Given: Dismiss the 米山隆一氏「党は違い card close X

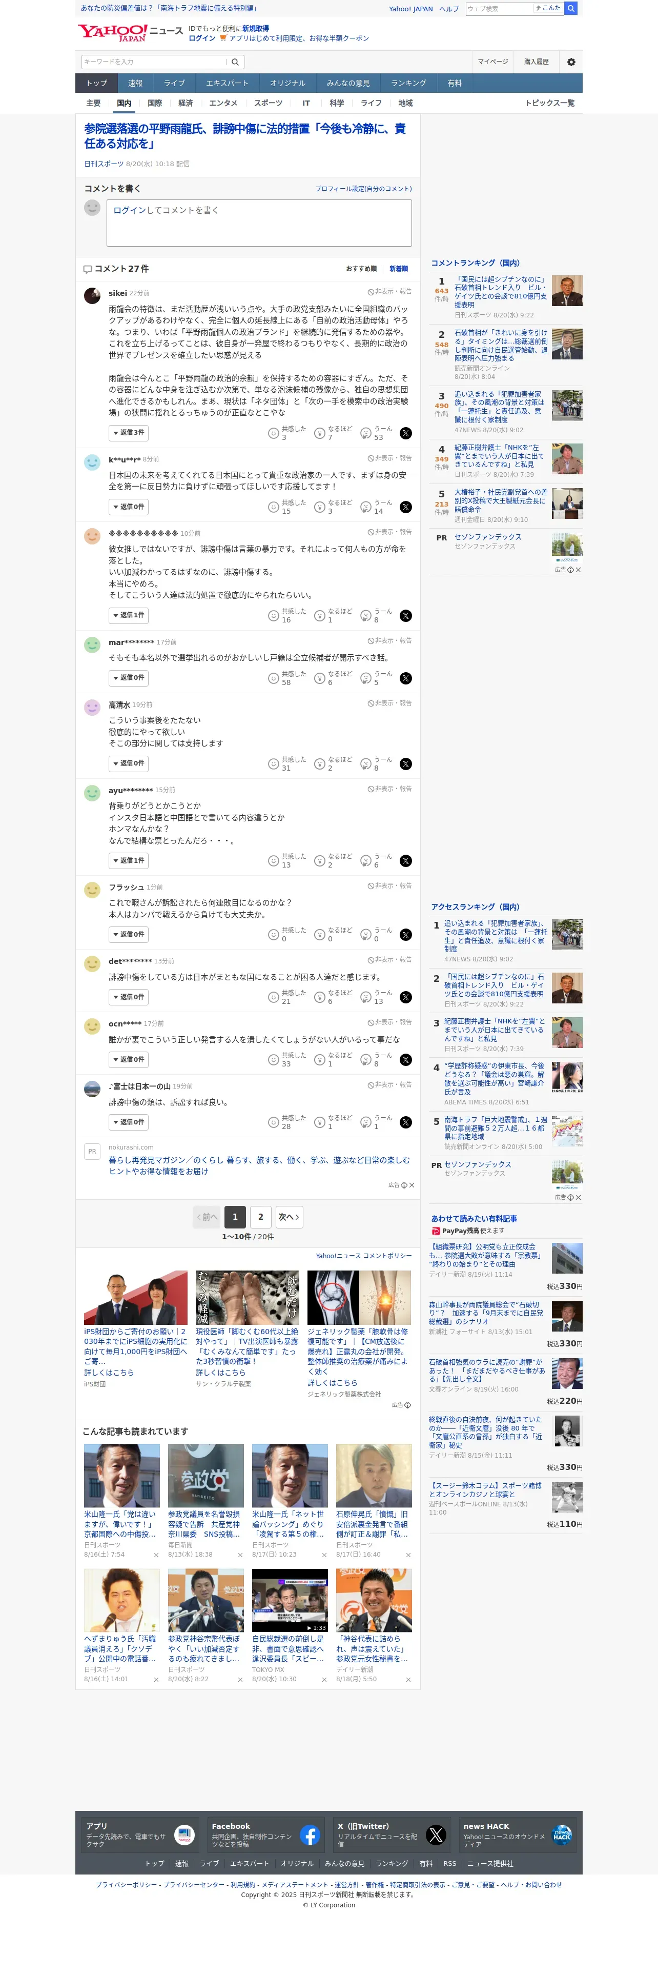Looking at the screenshot, I should pos(156,1555).
